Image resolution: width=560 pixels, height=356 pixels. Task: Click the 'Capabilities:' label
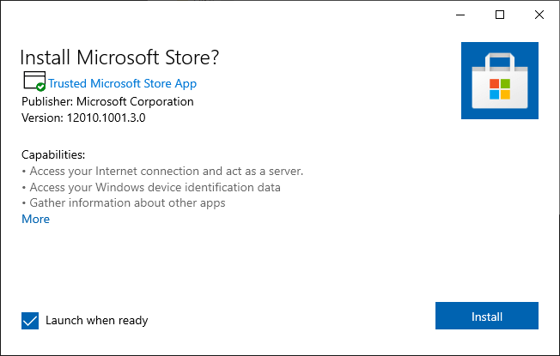pos(53,154)
